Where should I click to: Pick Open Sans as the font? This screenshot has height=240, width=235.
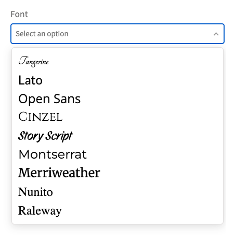[x=117, y=99]
